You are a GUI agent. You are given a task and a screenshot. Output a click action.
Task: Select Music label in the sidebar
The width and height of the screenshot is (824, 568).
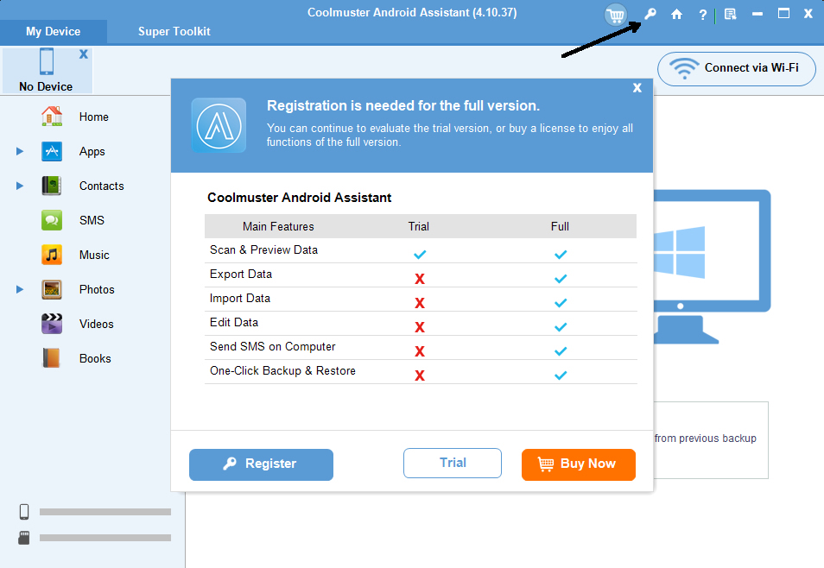point(94,256)
